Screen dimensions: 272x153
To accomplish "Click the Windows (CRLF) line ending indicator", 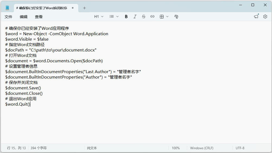I will coord(202,148).
